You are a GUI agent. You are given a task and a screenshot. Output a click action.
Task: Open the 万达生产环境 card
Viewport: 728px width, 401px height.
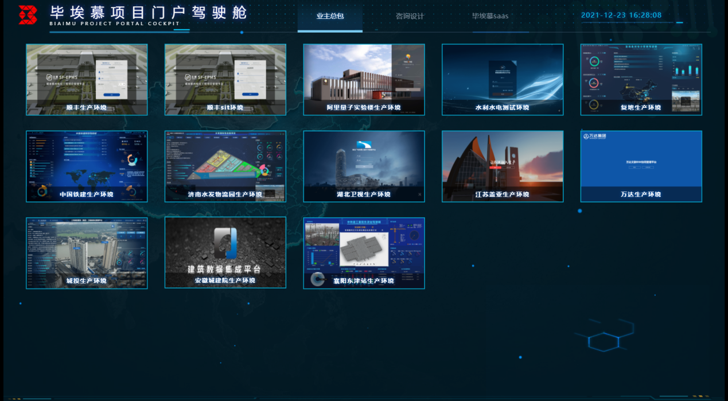coord(641,166)
